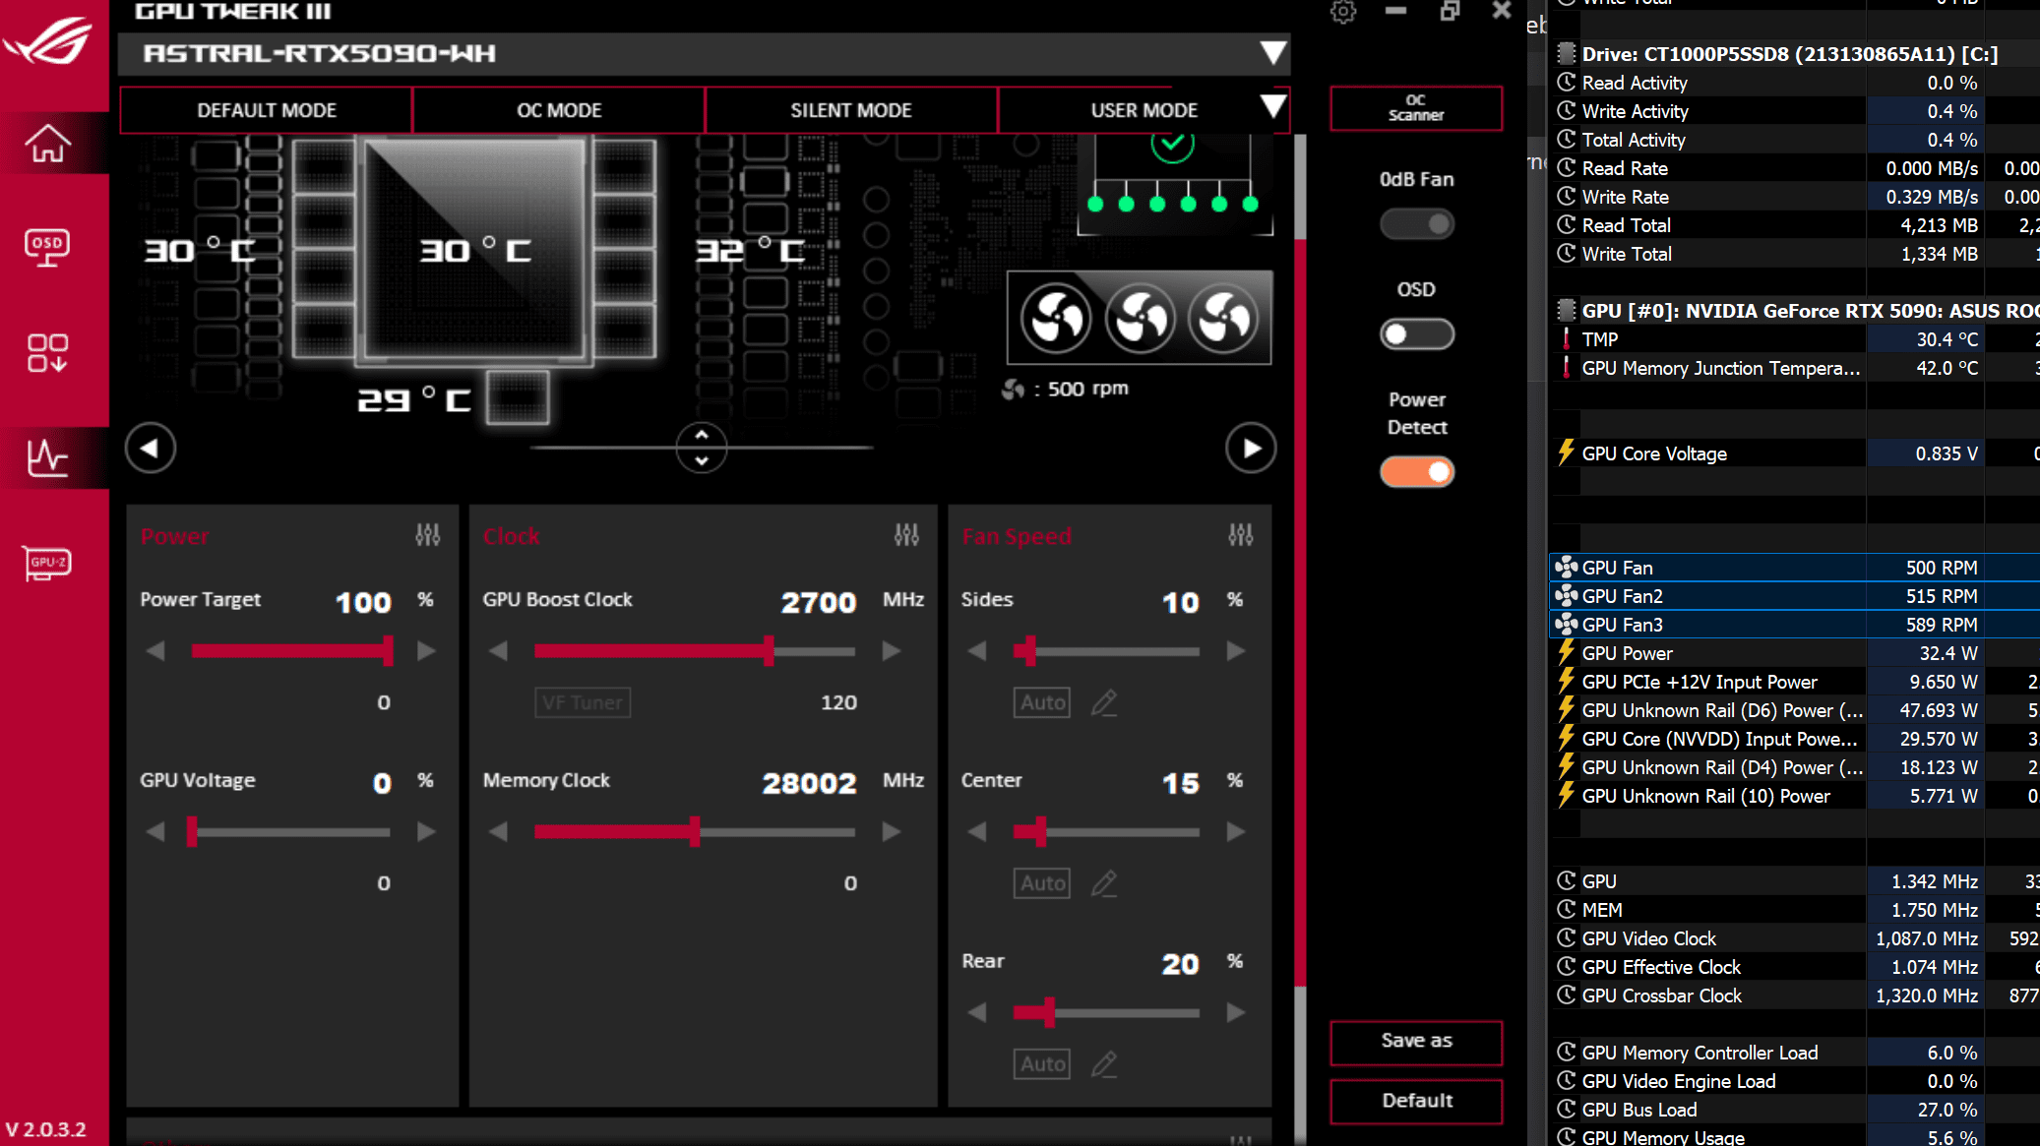The height and width of the screenshot is (1146, 2040).
Task: Click the GPU Boost Clock slider handle
Action: pos(769,650)
